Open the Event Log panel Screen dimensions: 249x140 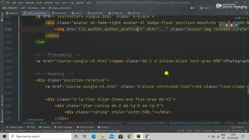(x=238, y=127)
